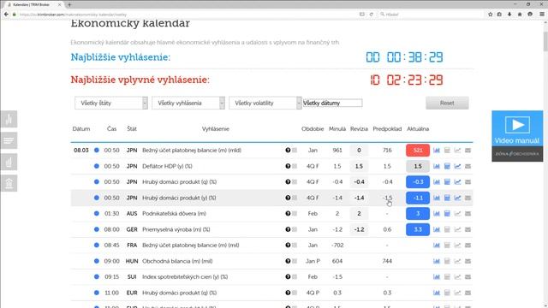The width and height of the screenshot is (548, 308).
Task: Click Deflátor HDP (y) (%) announcement
Action: [x=167, y=166]
